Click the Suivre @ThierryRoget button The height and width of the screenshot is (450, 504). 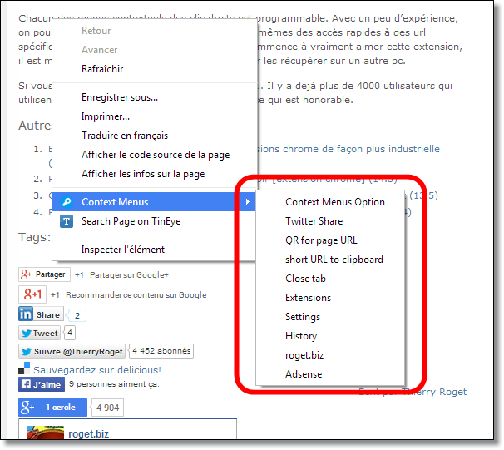click(72, 351)
